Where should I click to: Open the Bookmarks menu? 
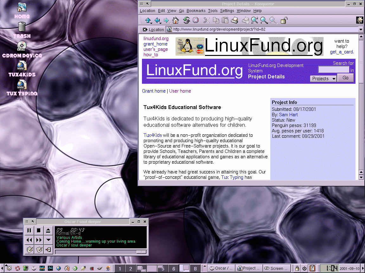tap(196, 11)
